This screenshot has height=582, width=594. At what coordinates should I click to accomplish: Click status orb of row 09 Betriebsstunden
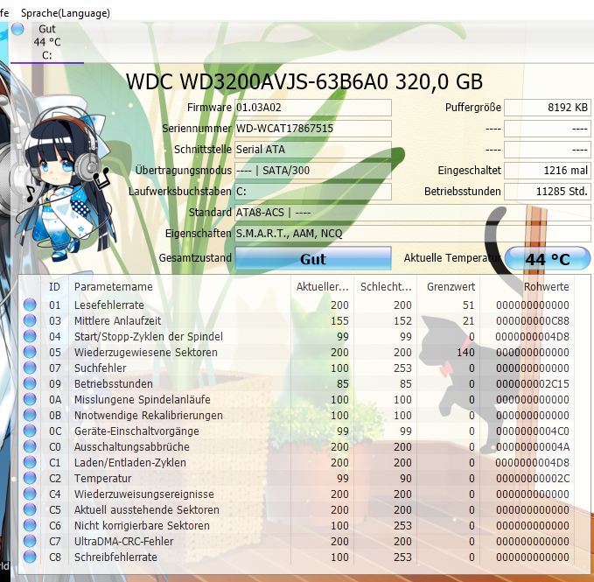(30, 383)
